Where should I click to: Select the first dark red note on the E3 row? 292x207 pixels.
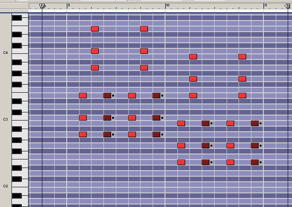(107, 95)
